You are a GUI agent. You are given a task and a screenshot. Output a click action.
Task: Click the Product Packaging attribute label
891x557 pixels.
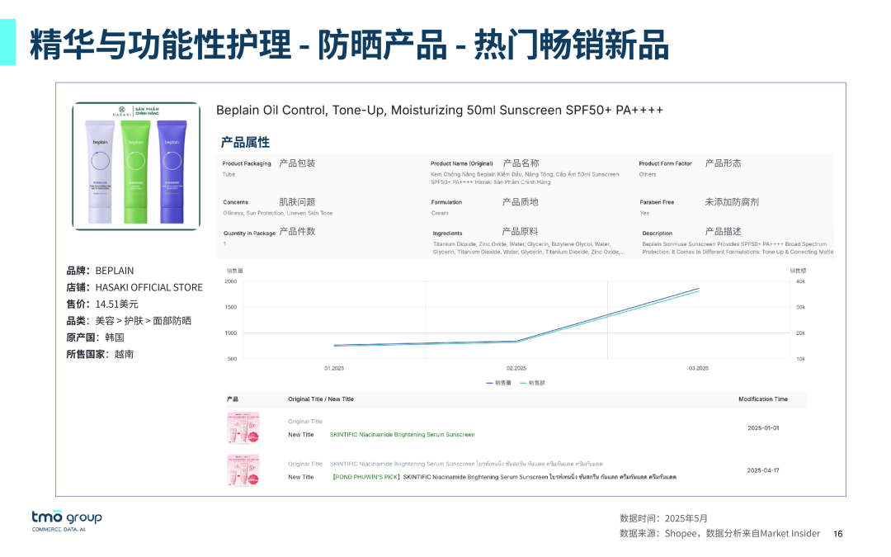point(247,163)
